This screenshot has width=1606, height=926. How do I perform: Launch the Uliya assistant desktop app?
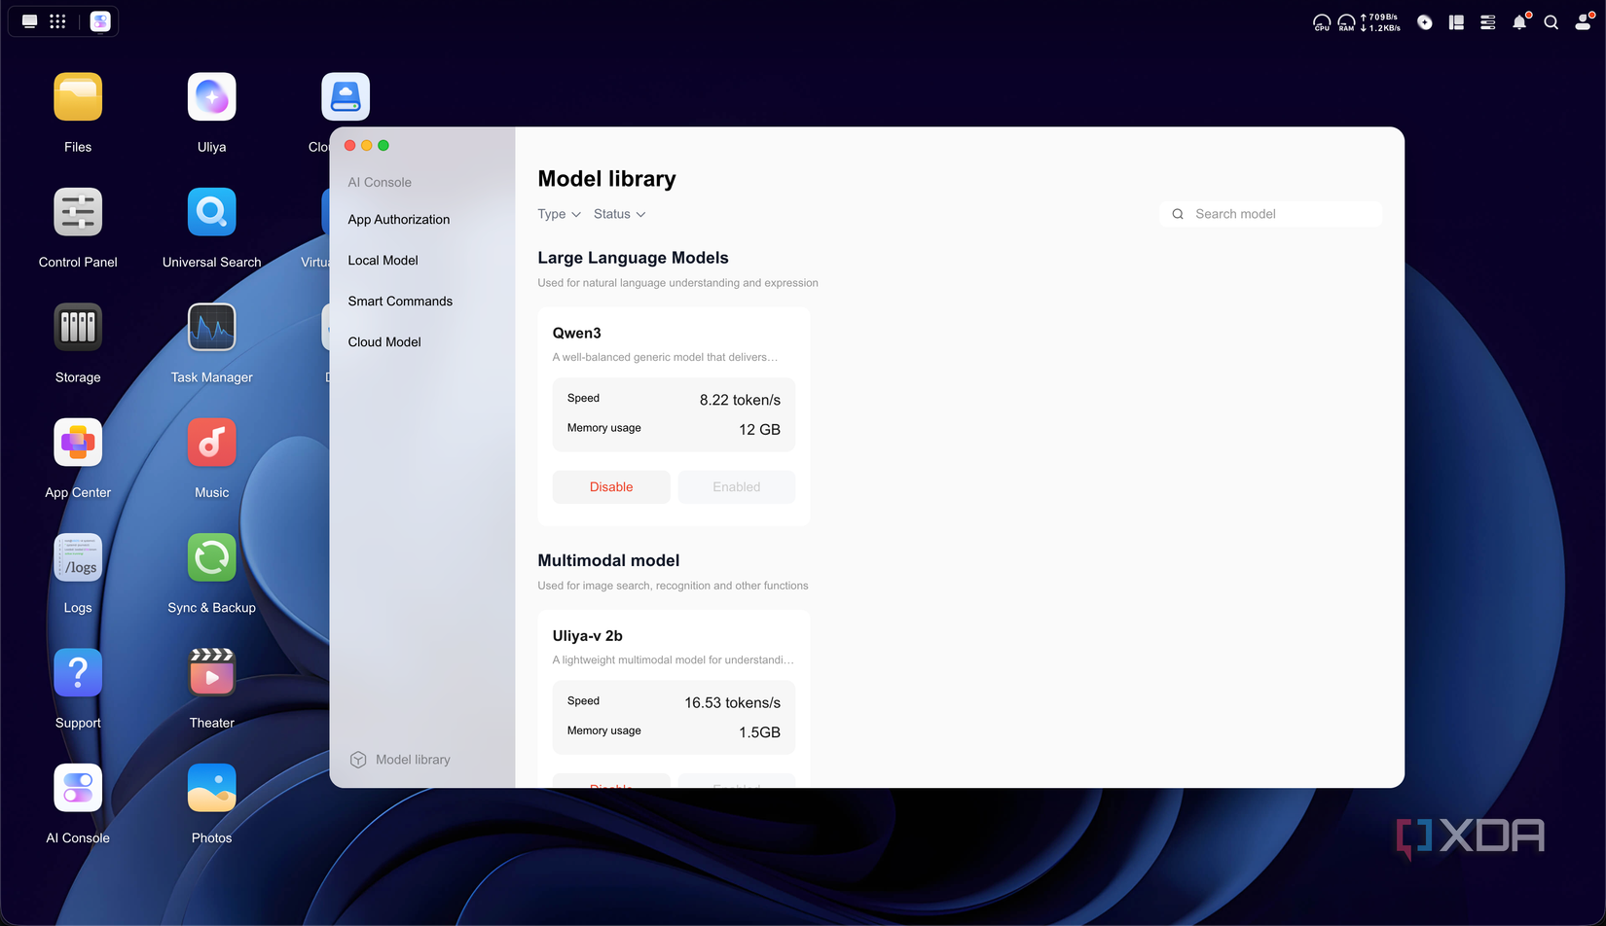212,97
